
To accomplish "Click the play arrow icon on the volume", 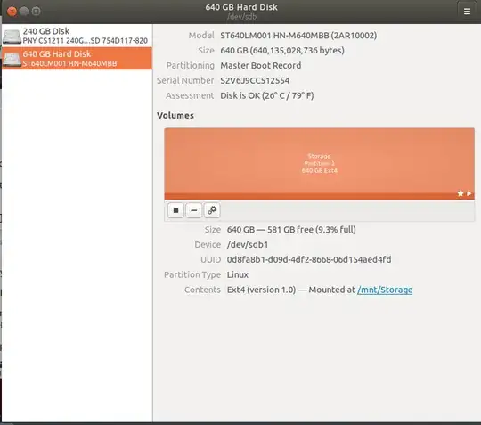I will pyautogui.click(x=469, y=193).
